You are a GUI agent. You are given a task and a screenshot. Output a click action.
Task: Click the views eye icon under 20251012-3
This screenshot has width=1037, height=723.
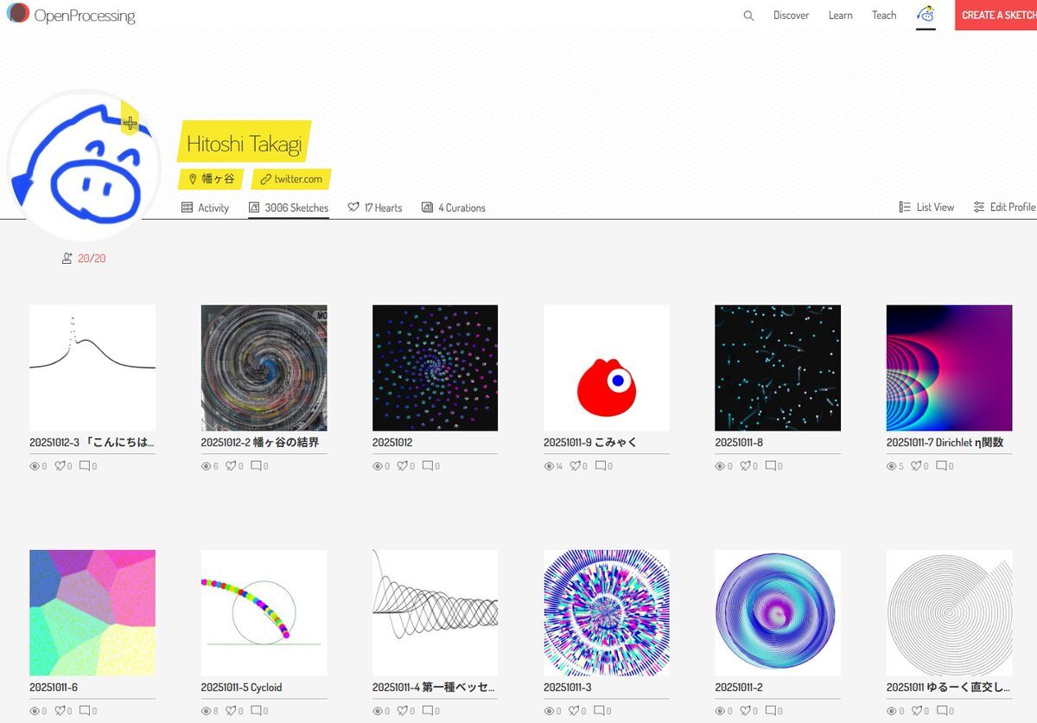pyautogui.click(x=35, y=466)
